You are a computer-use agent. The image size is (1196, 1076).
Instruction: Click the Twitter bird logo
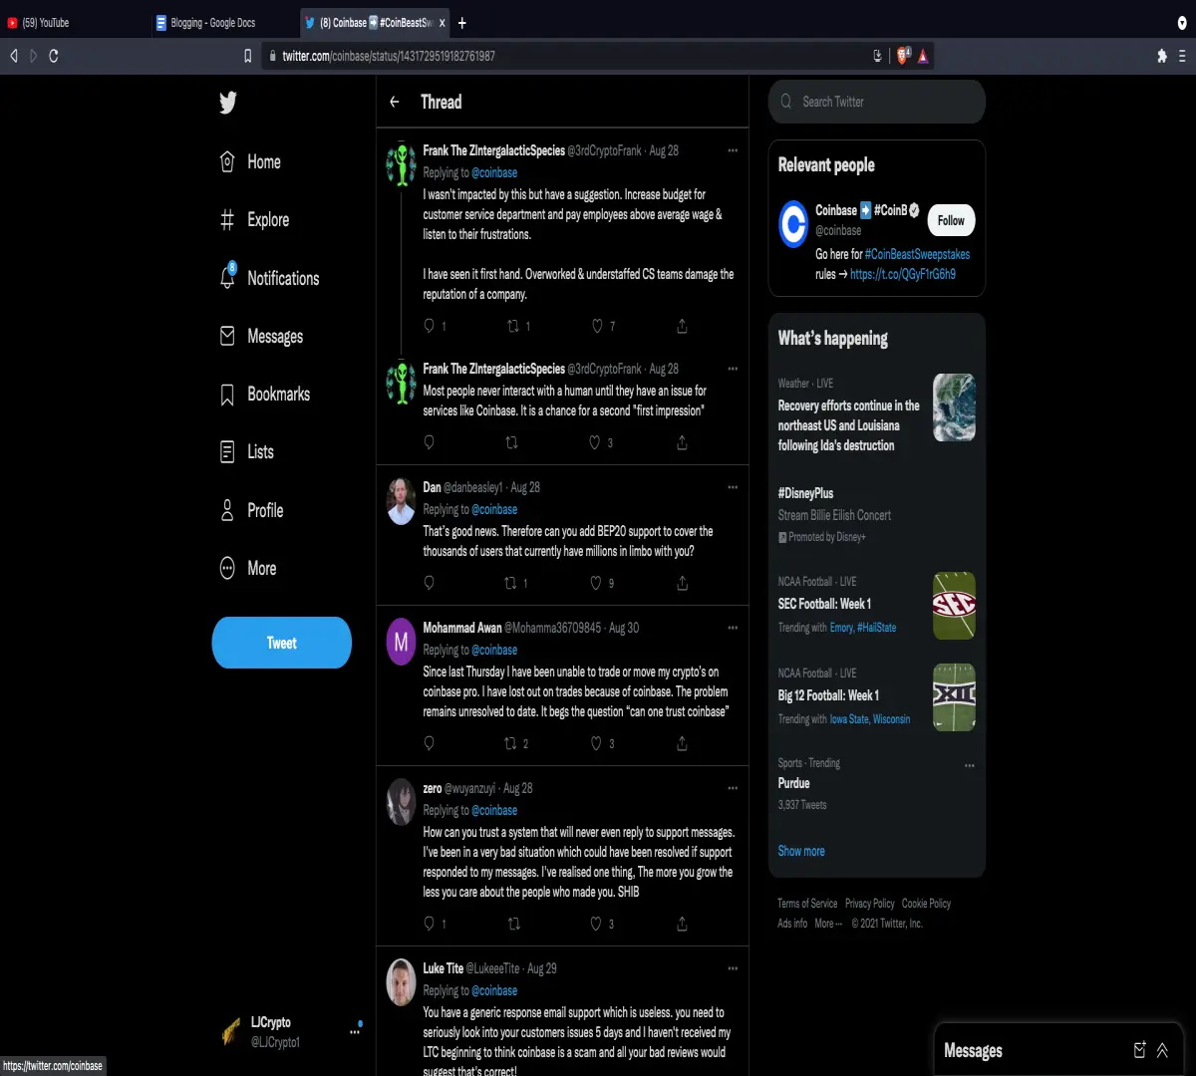[228, 103]
